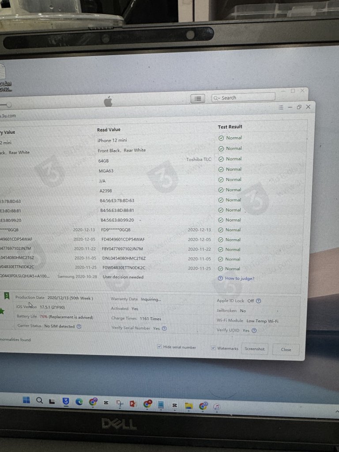Click the help icon next to No SIM detected
This screenshot has height=452, width=339.
[x=79, y=326]
